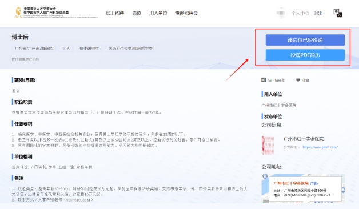Open the language translation icon
The height and width of the screenshot is (209, 359).
[337, 13]
